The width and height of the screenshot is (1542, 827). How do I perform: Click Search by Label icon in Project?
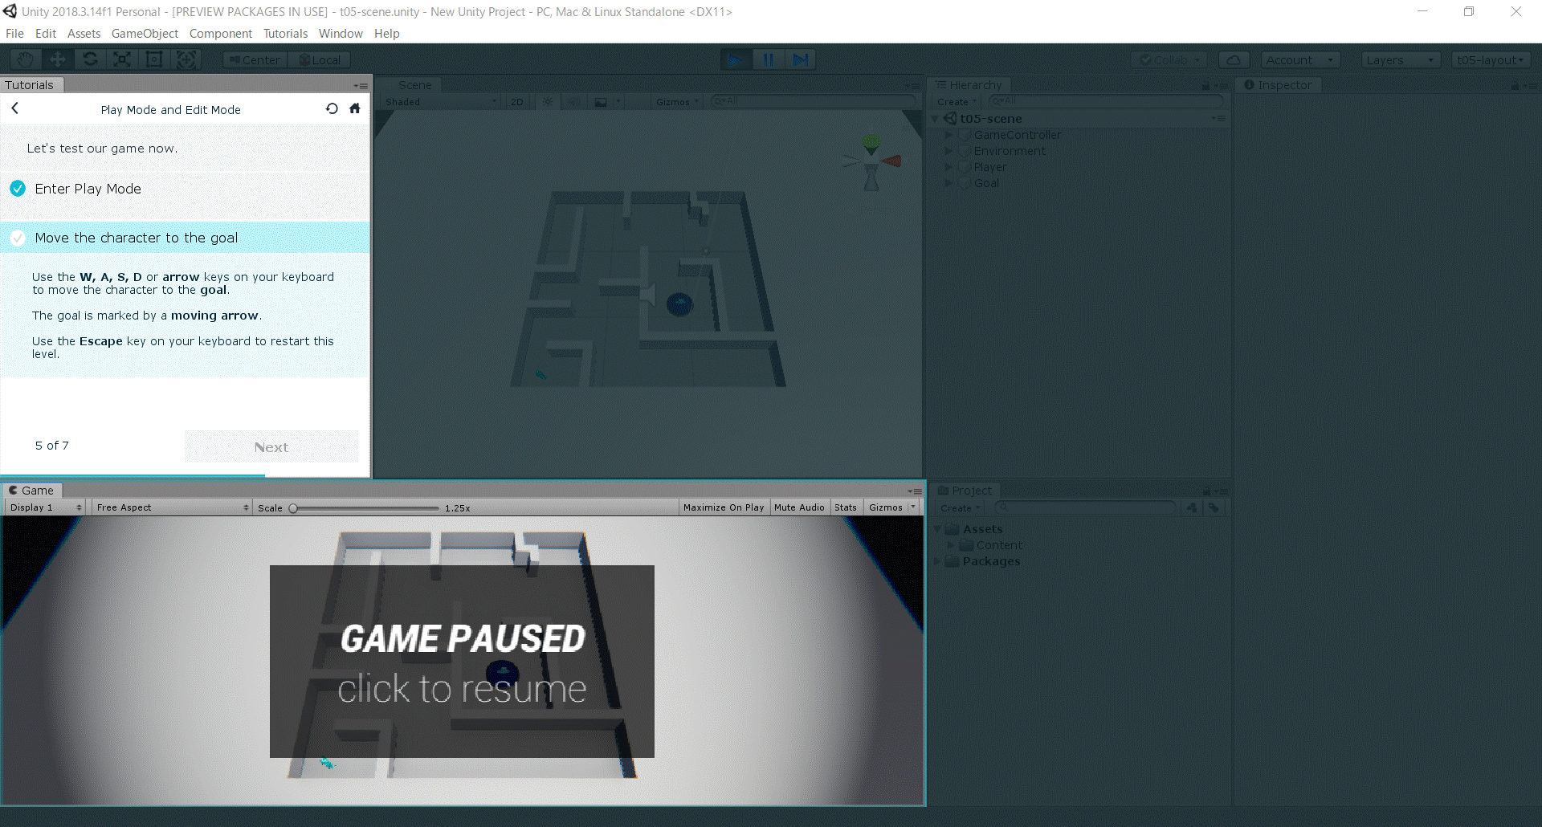tap(1214, 507)
